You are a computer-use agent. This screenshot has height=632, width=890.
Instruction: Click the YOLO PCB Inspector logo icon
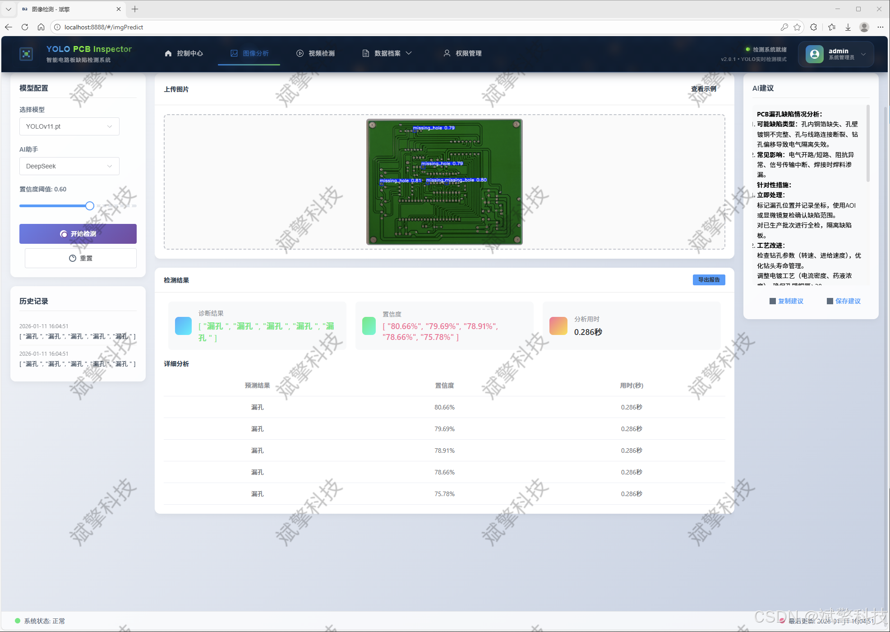click(26, 54)
